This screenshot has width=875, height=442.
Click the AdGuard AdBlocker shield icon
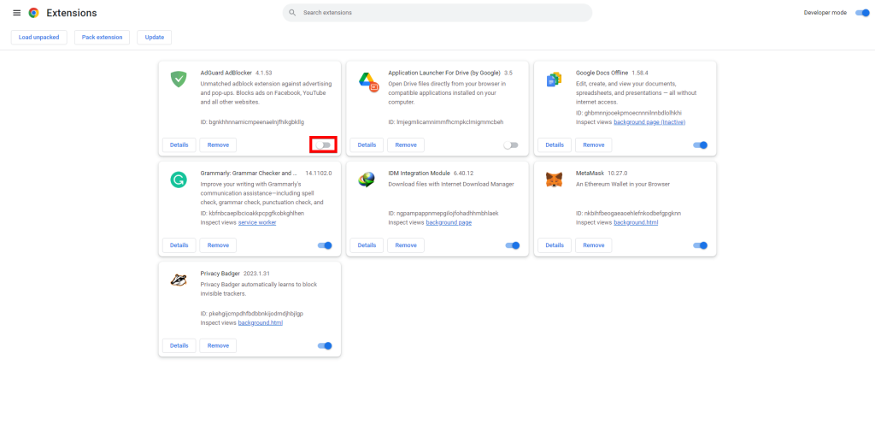pyautogui.click(x=179, y=80)
